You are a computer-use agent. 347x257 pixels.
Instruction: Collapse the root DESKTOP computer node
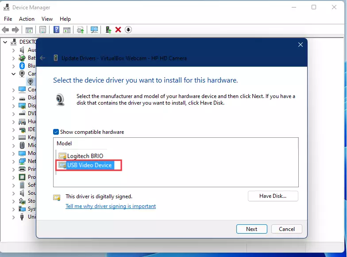5,42
